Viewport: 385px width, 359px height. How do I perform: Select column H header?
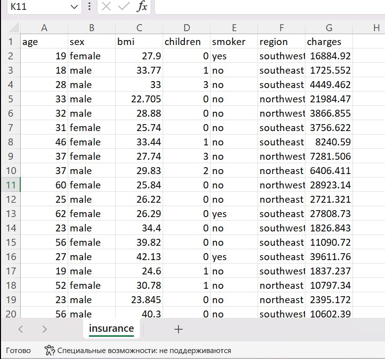369,28
